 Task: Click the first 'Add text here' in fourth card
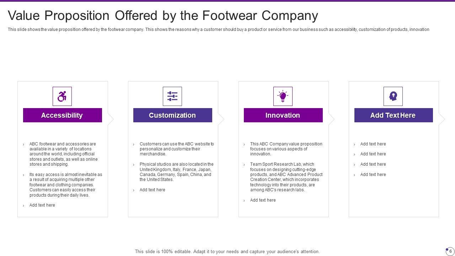(373, 144)
